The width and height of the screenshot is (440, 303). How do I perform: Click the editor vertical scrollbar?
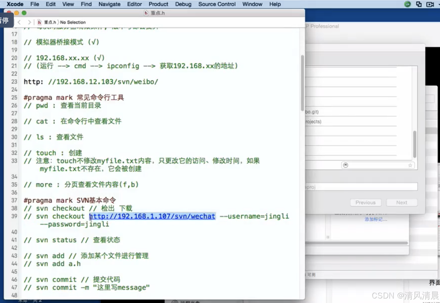pos(302,83)
